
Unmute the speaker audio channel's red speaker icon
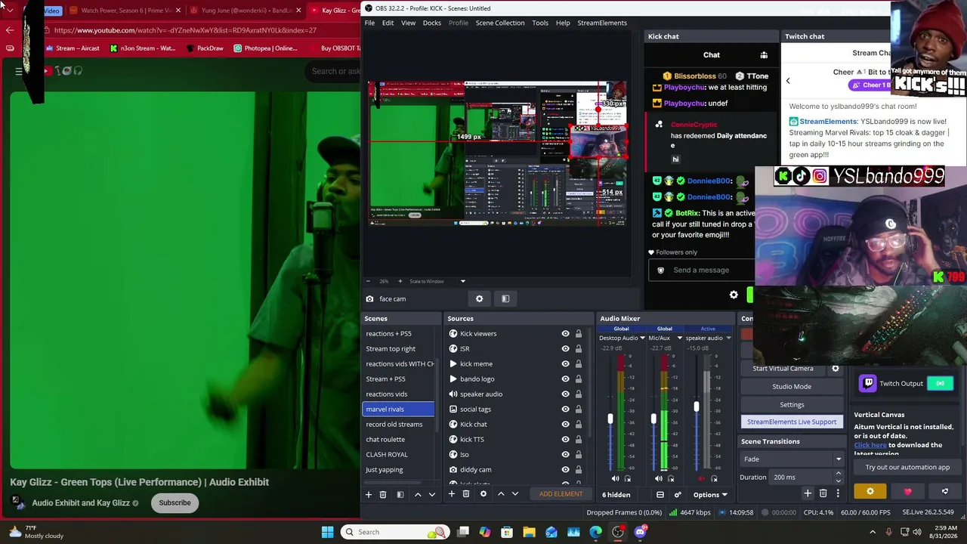coord(702,478)
